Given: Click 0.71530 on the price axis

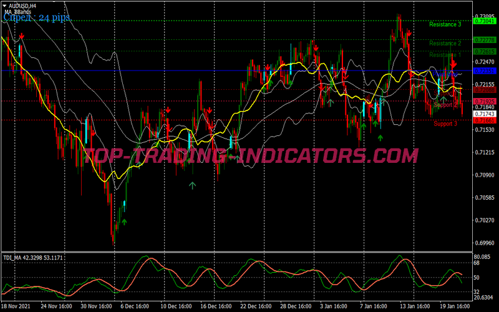Looking at the screenshot, I should pos(485,130).
